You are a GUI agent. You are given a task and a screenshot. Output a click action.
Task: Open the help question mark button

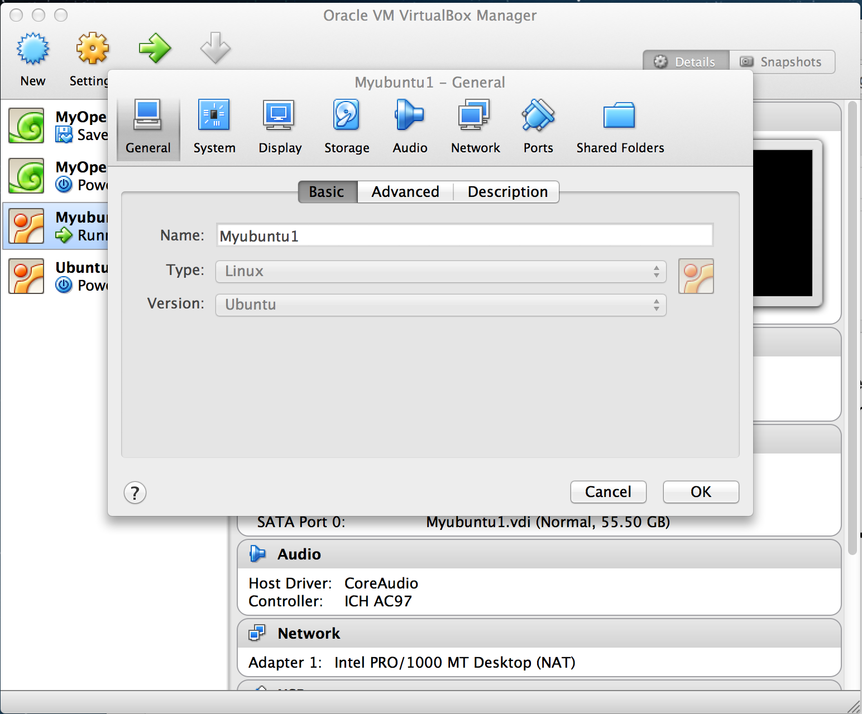135,493
